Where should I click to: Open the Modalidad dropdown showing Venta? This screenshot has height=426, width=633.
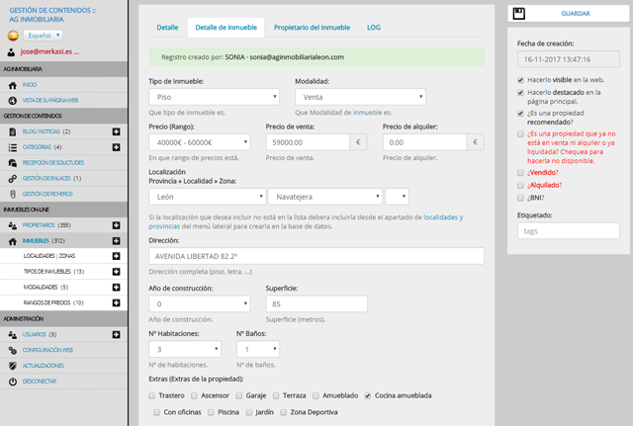tap(360, 97)
